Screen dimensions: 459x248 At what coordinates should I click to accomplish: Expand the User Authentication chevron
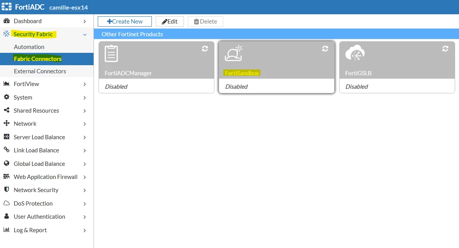[85, 217]
